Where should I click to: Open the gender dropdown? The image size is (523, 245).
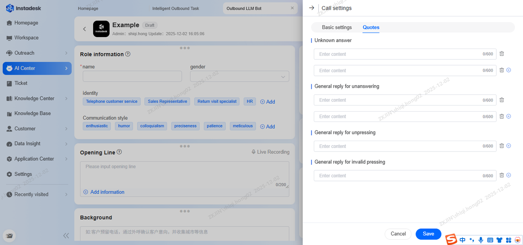tap(239, 76)
